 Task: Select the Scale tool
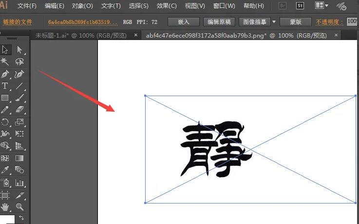coord(19,122)
